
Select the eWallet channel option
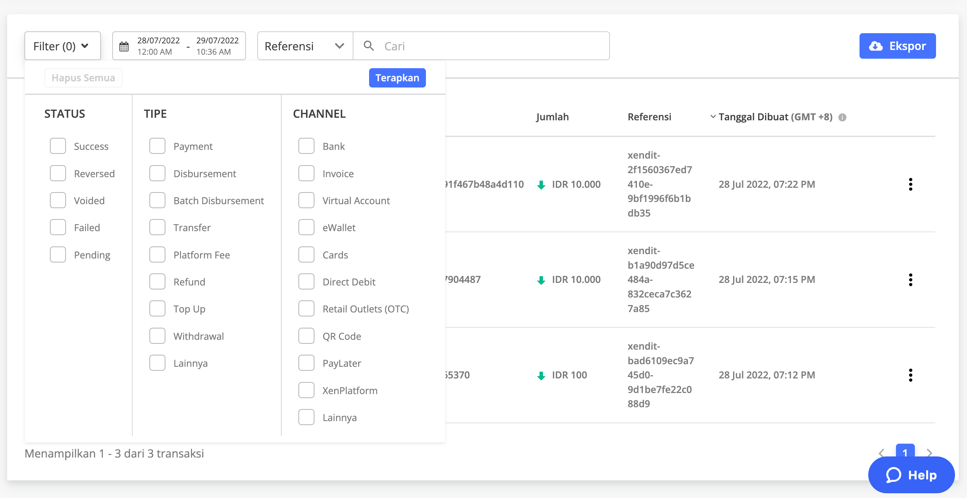(306, 227)
